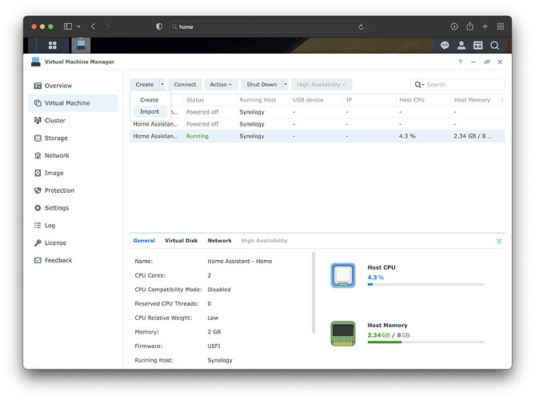
Task: Select Virtual Machine in the sidebar
Action: [x=73, y=103]
